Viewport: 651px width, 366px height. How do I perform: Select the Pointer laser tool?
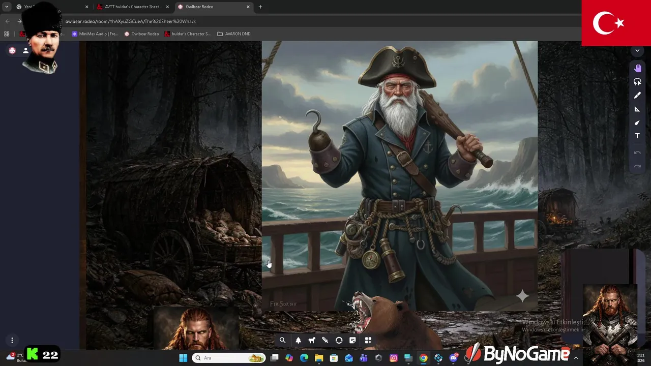coord(637,123)
